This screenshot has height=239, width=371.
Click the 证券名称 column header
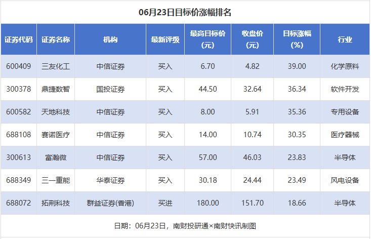point(56,39)
